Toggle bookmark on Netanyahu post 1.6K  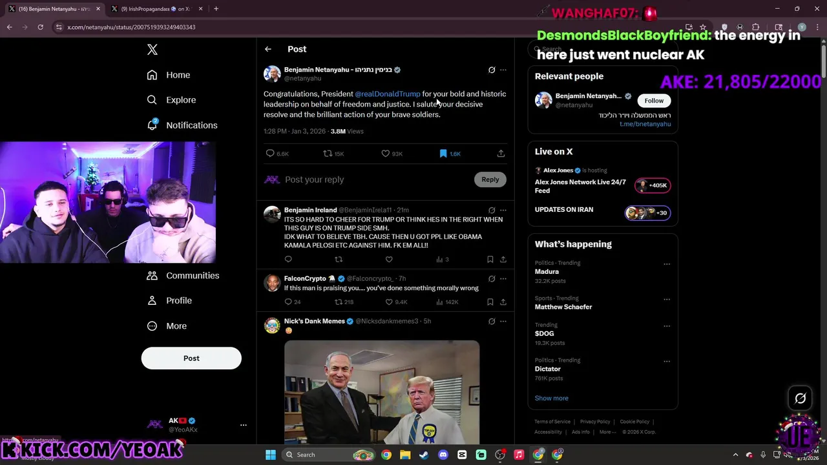click(x=450, y=154)
